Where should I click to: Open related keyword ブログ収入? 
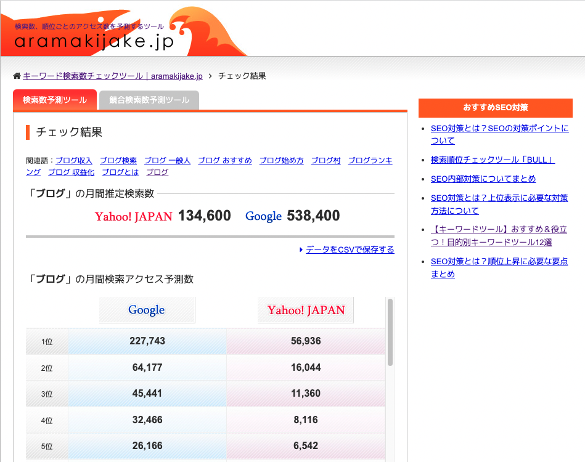click(74, 161)
